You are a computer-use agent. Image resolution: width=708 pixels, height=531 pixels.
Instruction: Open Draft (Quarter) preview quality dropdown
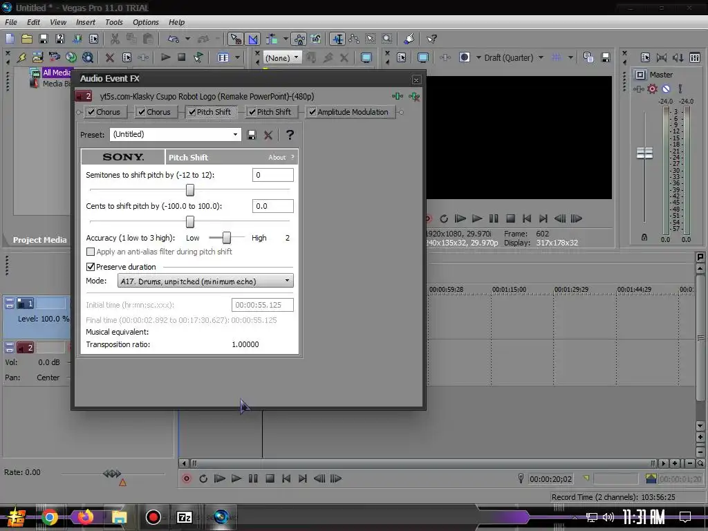(514, 57)
